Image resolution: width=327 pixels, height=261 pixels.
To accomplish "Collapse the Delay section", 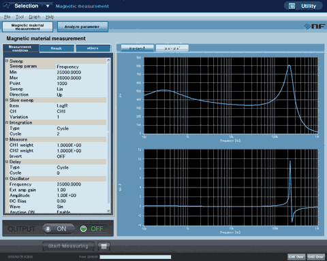I will (7, 162).
